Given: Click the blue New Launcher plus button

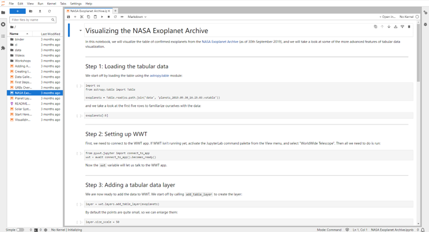Looking at the screenshot, I should [17, 11].
